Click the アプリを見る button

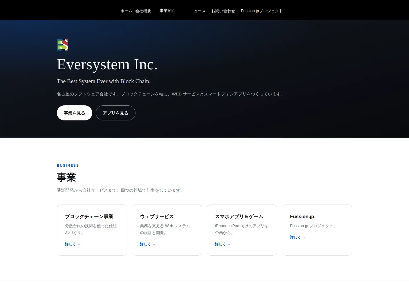tap(116, 113)
